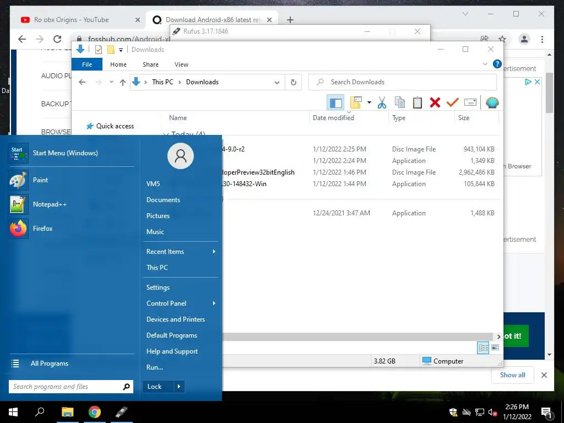Click This PC in the address breadcrumb

point(162,82)
